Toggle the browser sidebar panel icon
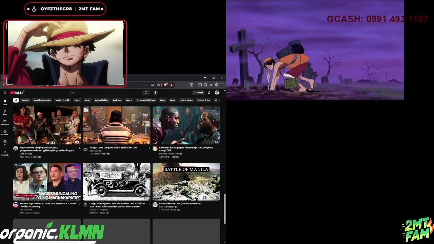Image resolution: width=434 pixels, height=244 pixels. pos(200,85)
